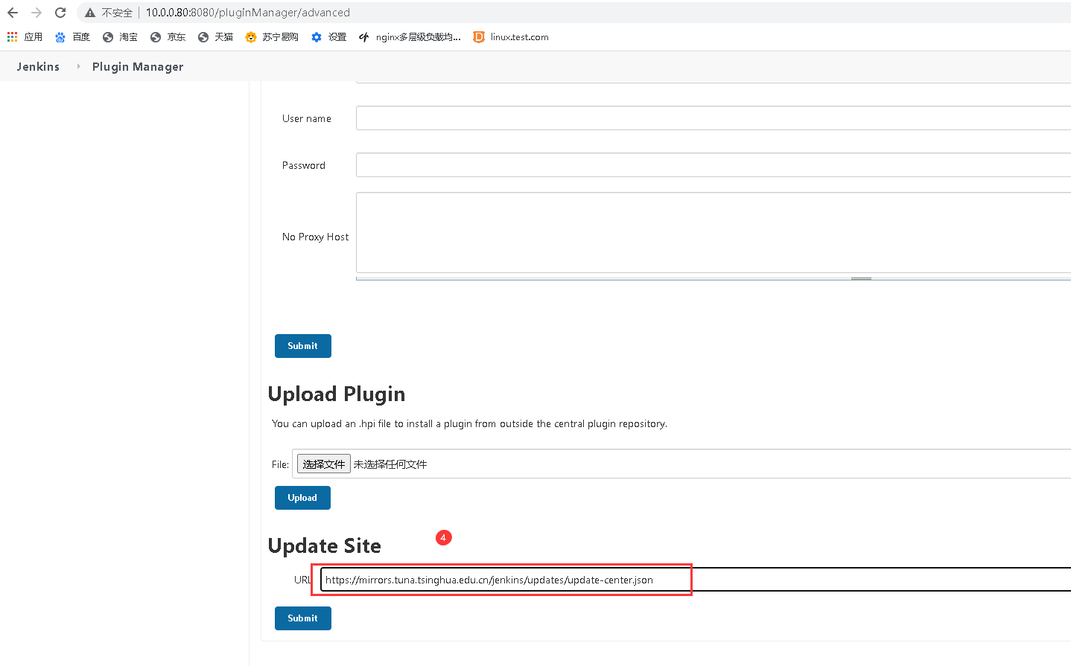Click the address bar URL
The image size is (1071, 666).
tap(247, 13)
